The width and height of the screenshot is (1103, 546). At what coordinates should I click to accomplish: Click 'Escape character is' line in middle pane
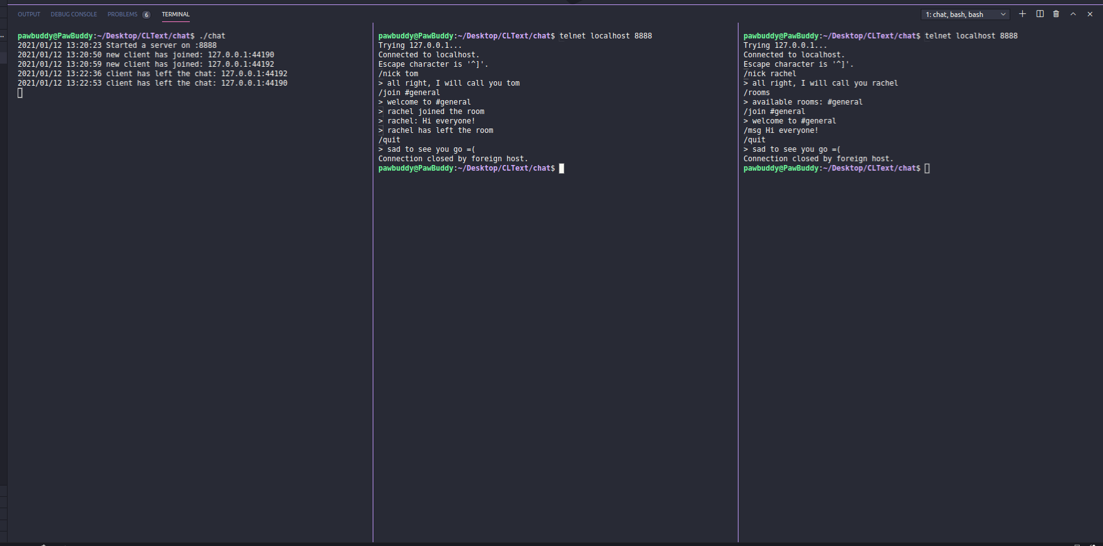tap(433, 64)
